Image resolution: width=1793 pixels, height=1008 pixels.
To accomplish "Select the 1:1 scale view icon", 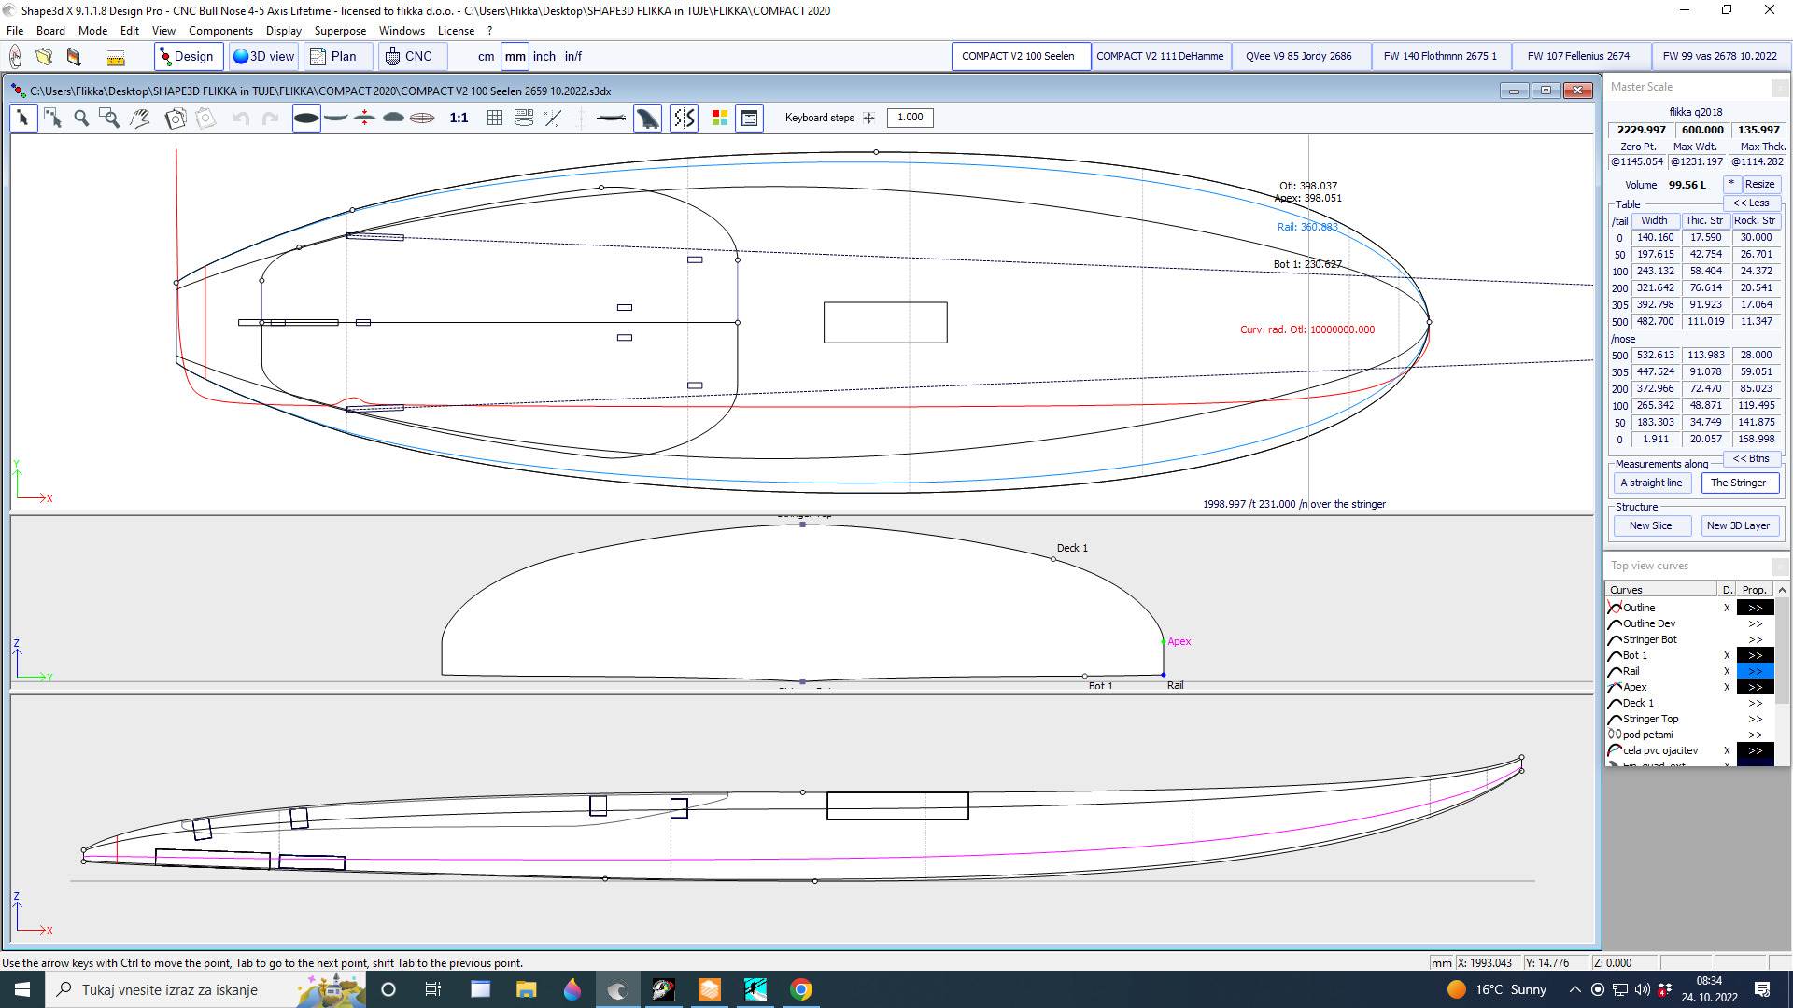I will click(459, 118).
